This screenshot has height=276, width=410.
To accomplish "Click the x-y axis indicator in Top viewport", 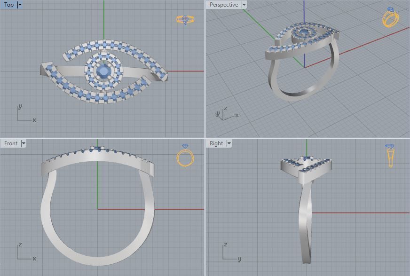I will coord(26,113).
